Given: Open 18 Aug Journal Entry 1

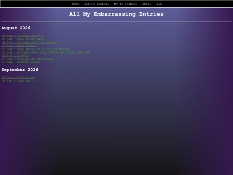Looking at the screenshot, I should click(22, 35).
